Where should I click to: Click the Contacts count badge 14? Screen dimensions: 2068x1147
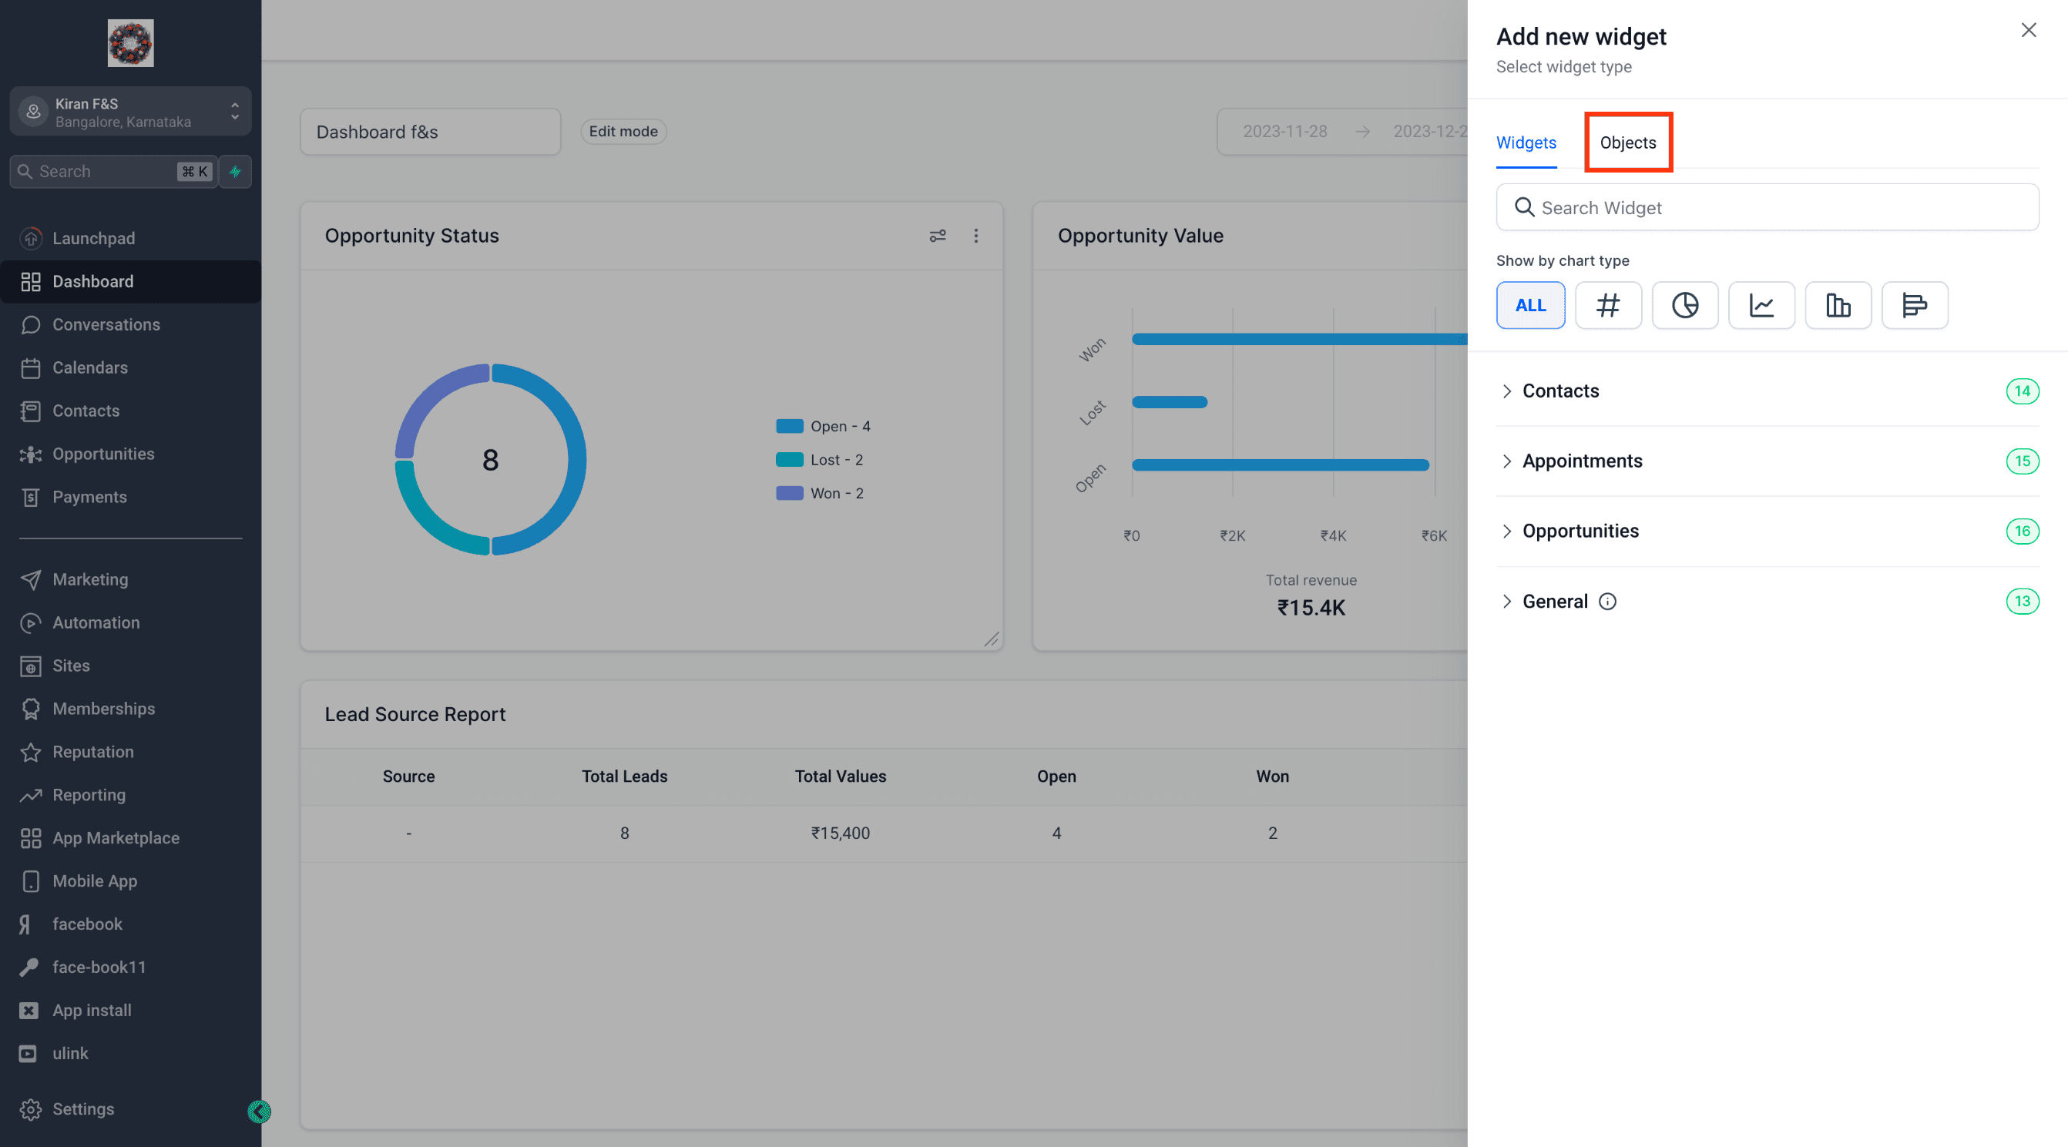pos(2023,391)
